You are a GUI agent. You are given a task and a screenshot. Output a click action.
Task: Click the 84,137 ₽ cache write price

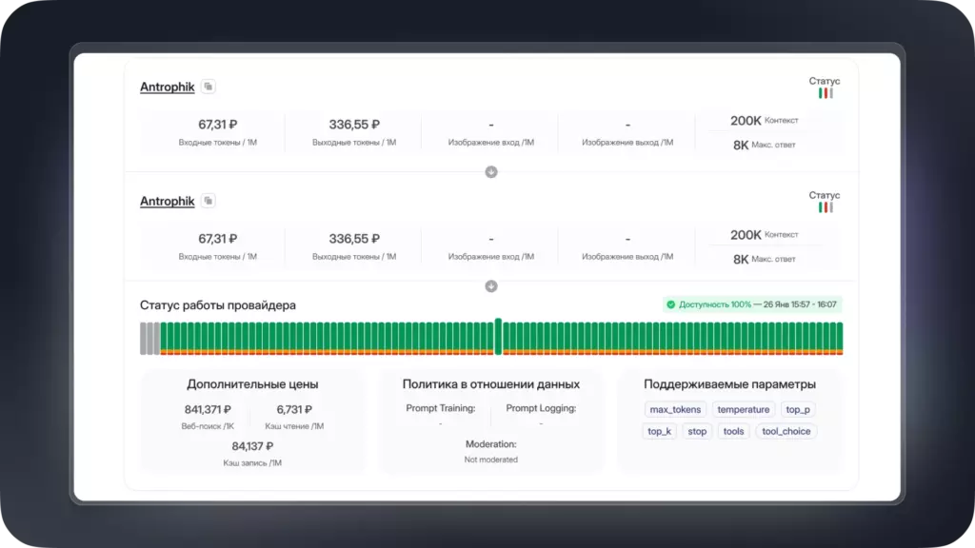pyautogui.click(x=252, y=446)
